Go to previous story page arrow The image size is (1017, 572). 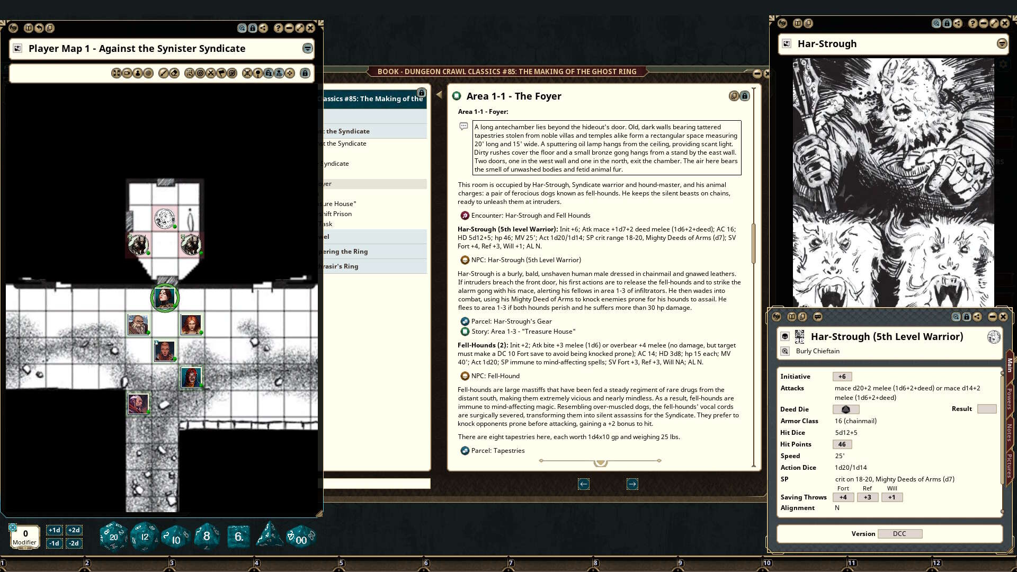click(x=583, y=484)
